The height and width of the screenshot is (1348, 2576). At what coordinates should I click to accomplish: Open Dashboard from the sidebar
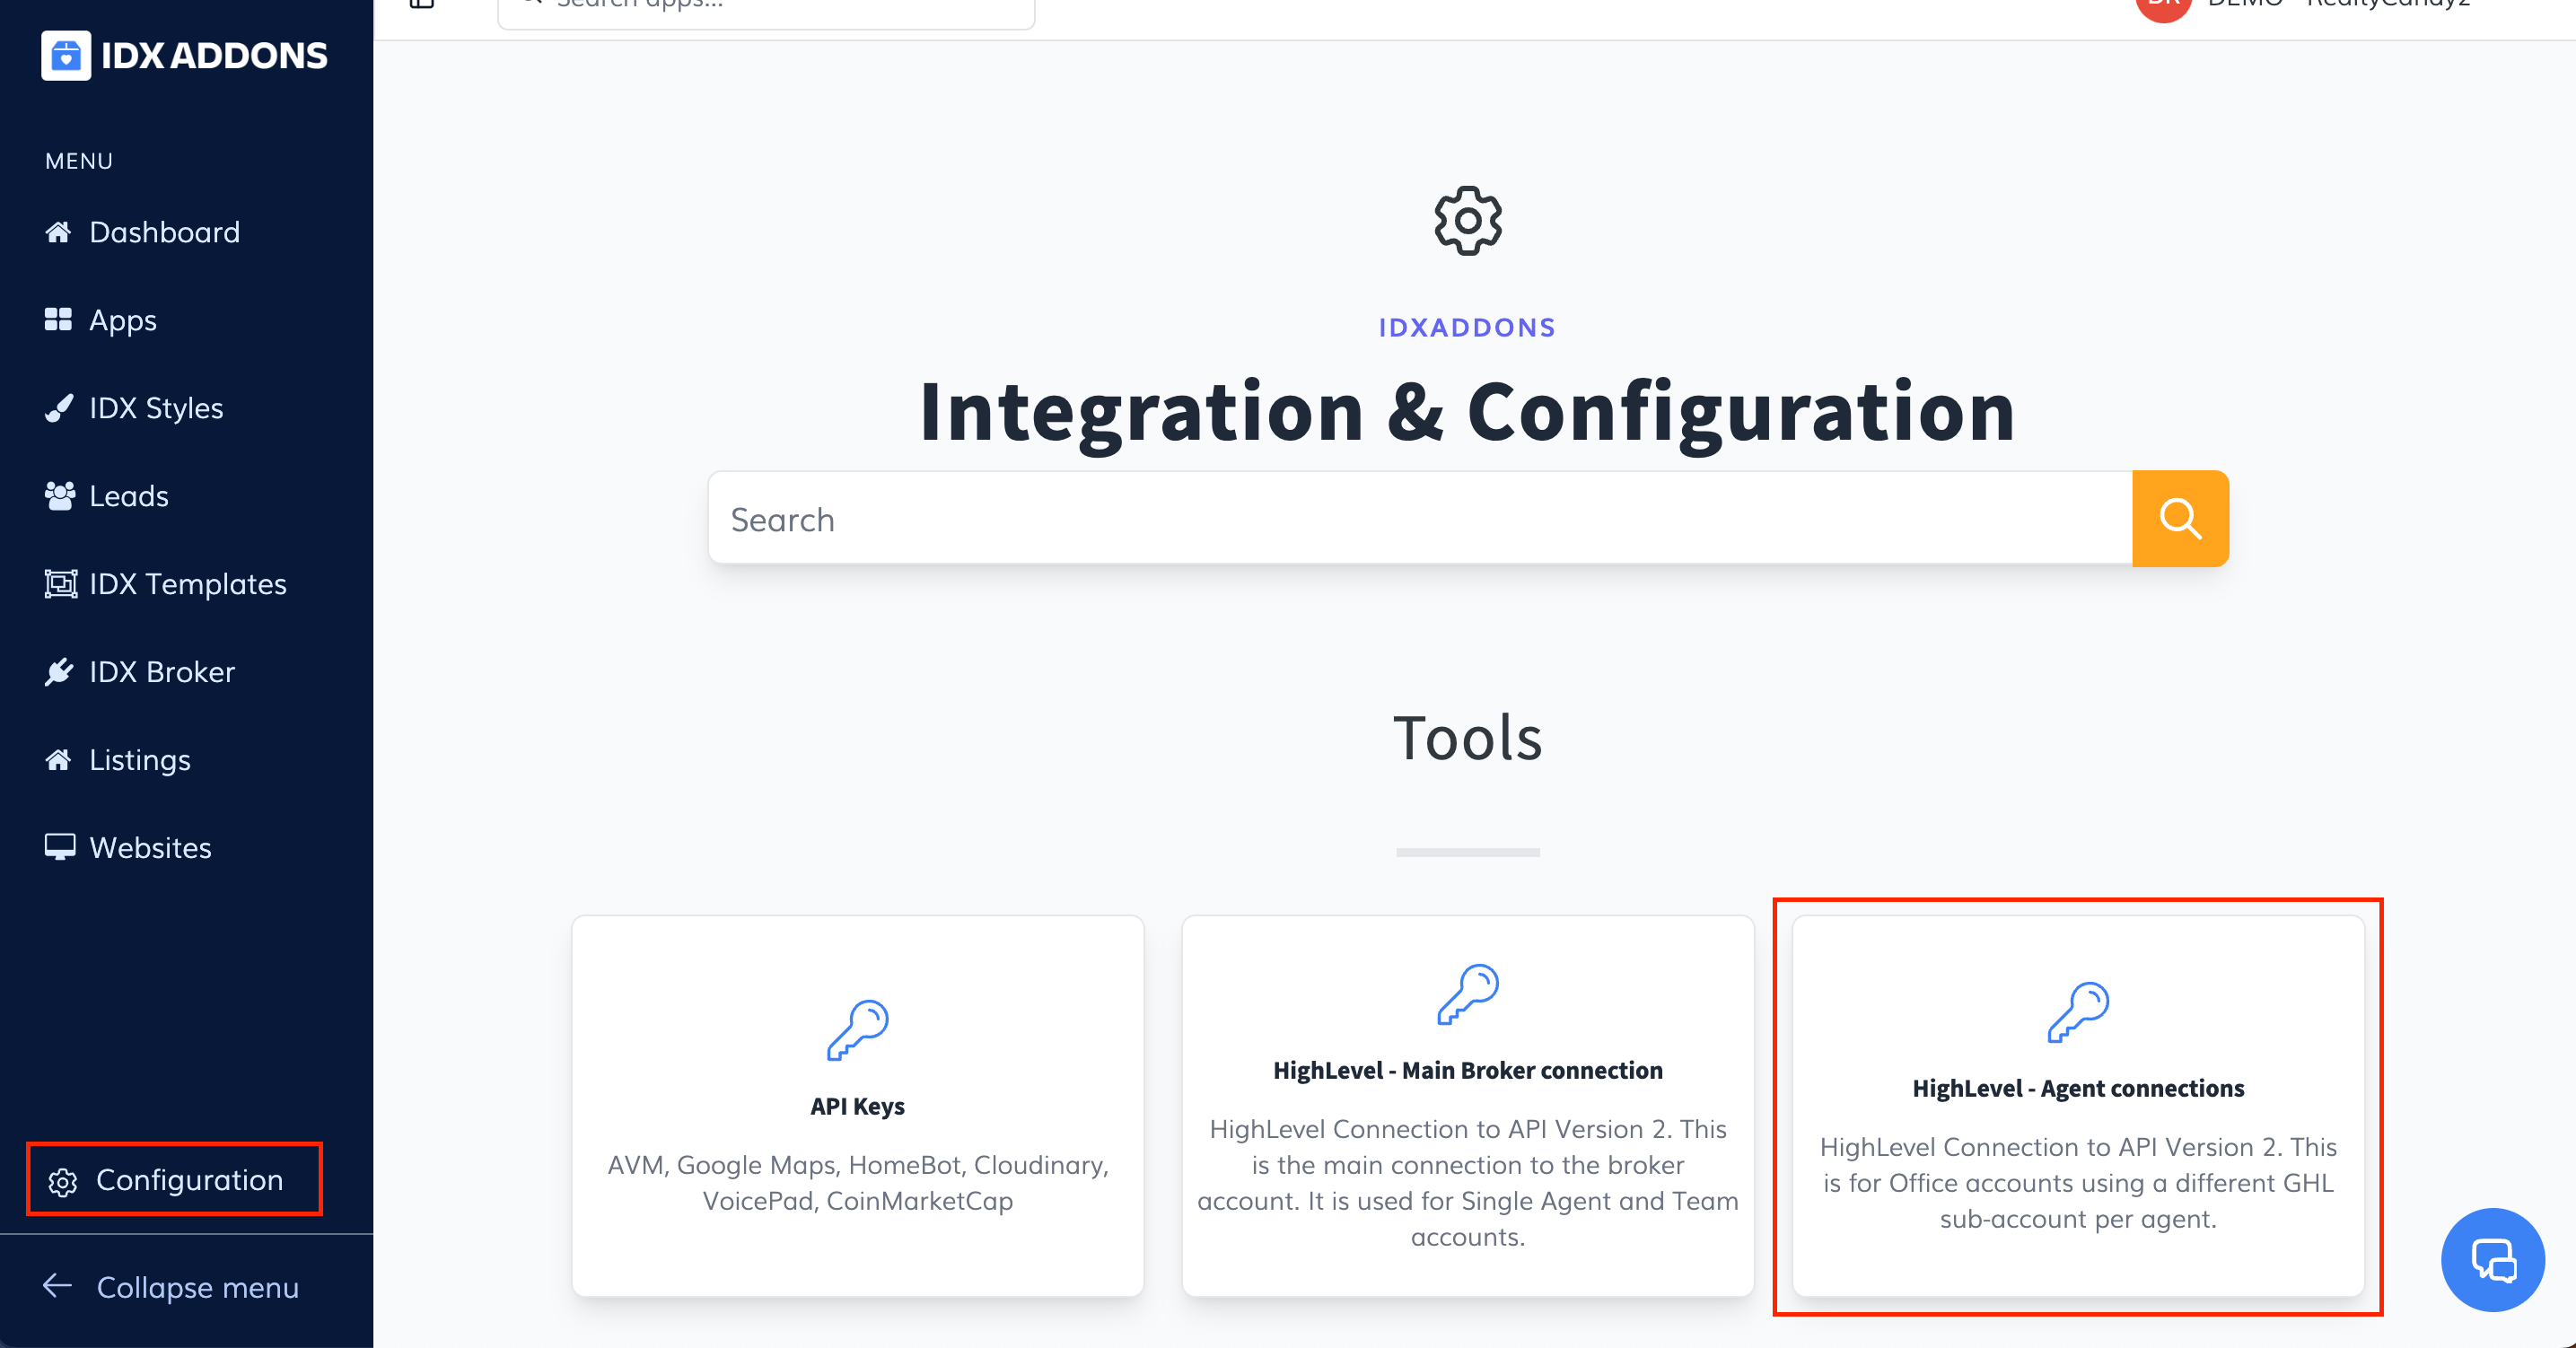[164, 232]
